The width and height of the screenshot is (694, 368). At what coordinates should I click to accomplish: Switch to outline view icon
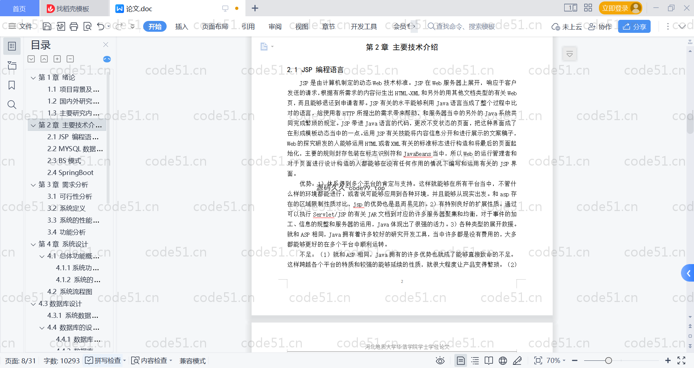(475, 360)
